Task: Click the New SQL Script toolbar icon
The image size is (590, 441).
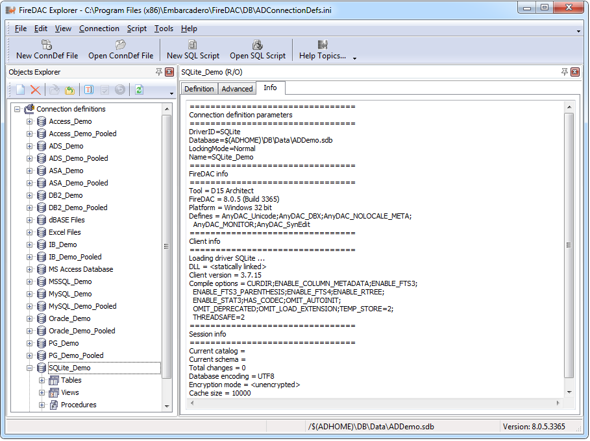Action: 193,45
